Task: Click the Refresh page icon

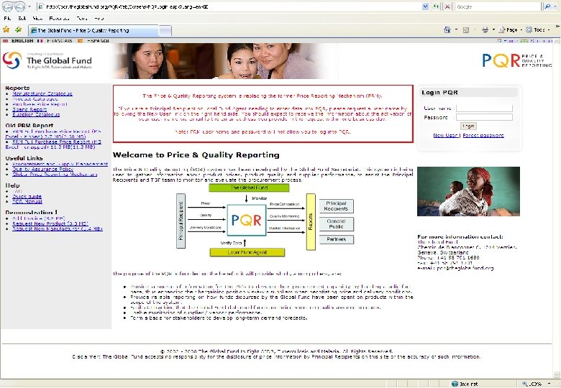Action: point(436,6)
